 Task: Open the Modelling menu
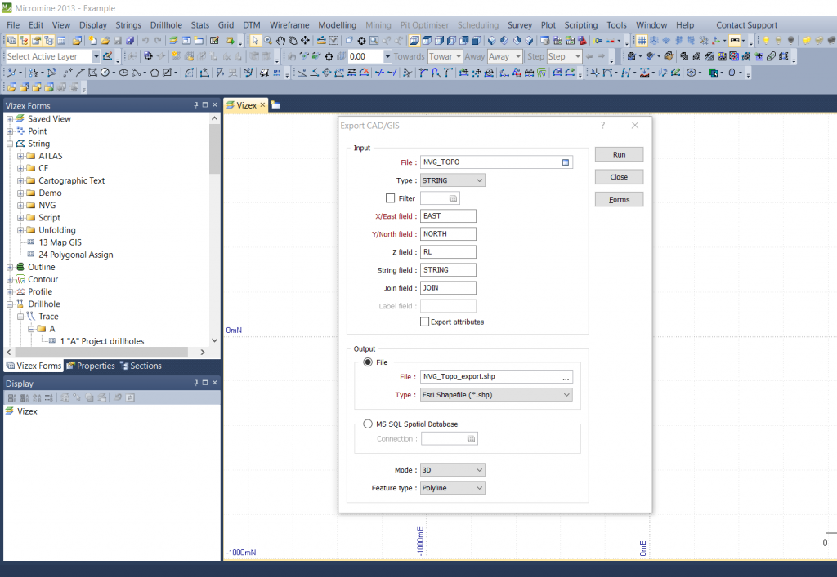tap(337, 25)
